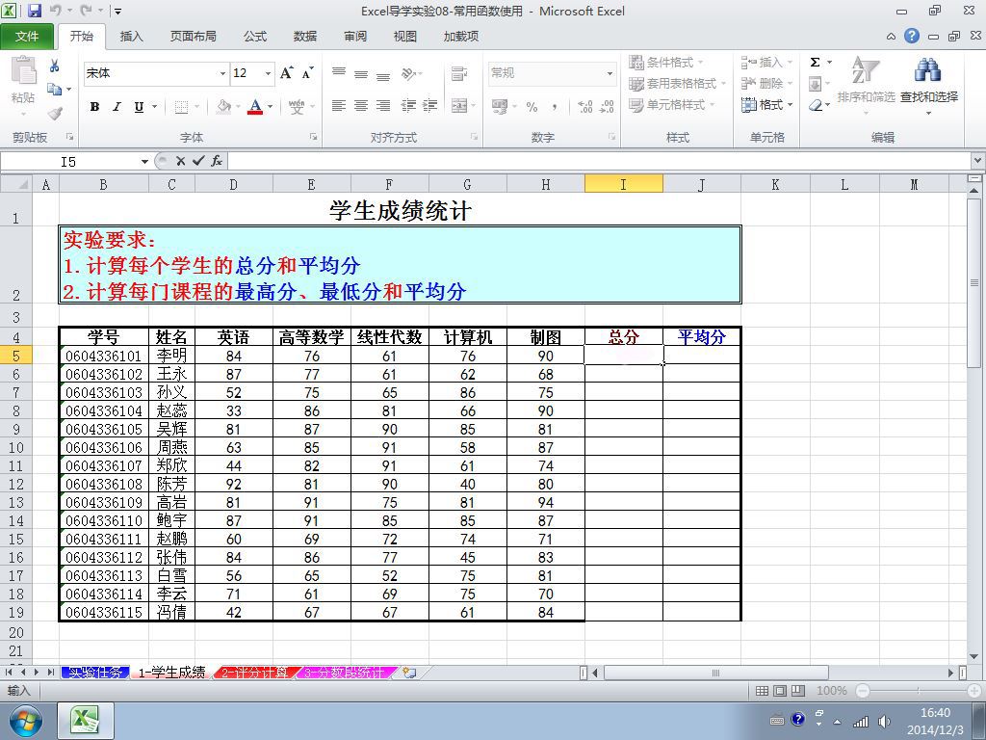Image resolution: width=986 pixels, height=740 pixels.
Task: Click the Insert Function fx button
Action: click(x=217, y=161)
